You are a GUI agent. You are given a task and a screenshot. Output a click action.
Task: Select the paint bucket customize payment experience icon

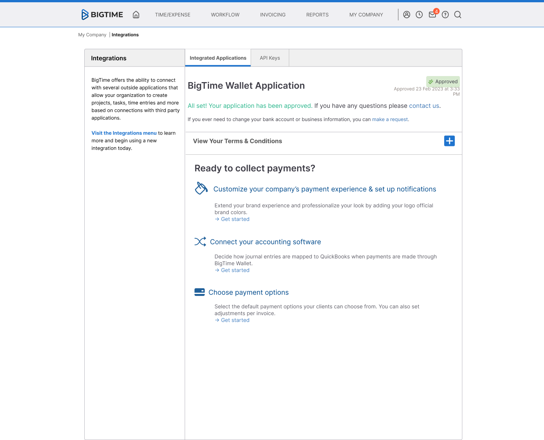click(201, 188)
